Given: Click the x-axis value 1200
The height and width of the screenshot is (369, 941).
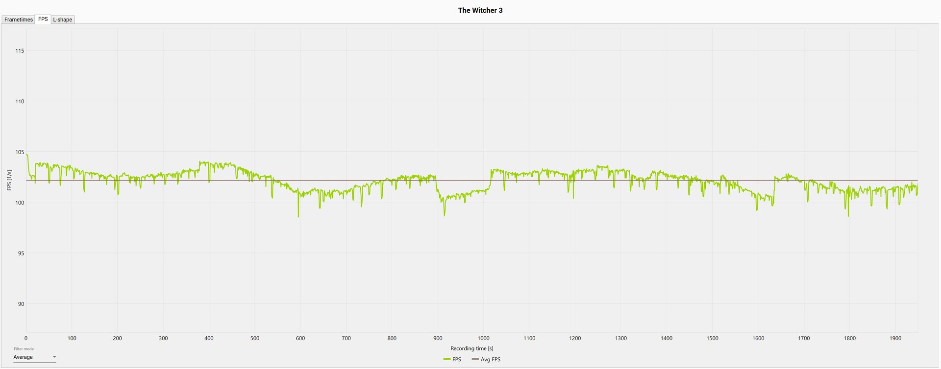Looking at the screenshot, I should tap(575, 338).
